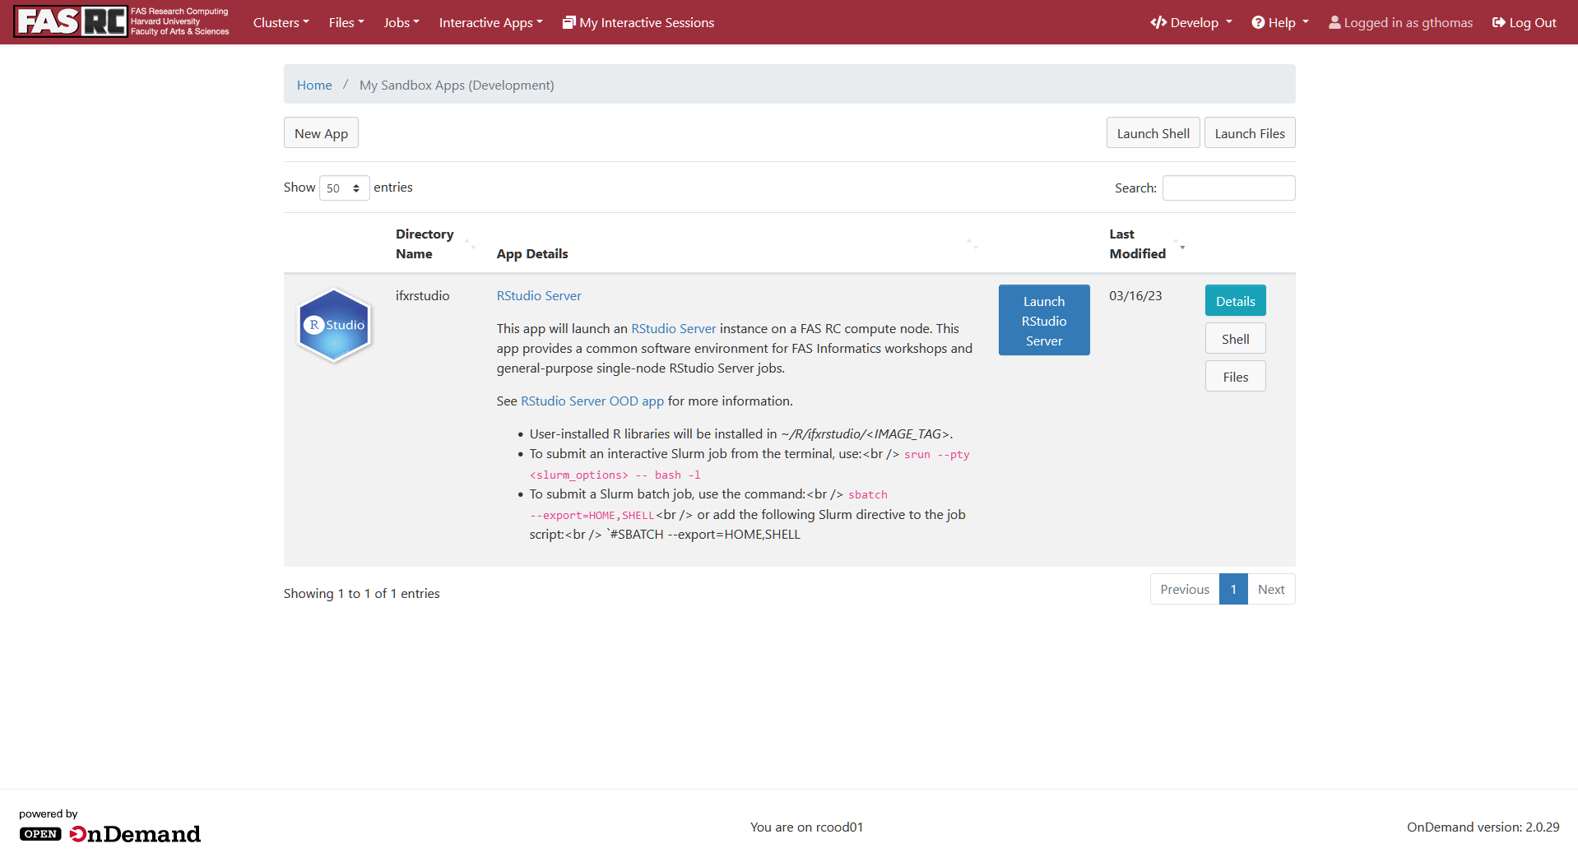This screenshot has width=1578, height=862.
Task: Open the Jobs menu
Action: (x=401, y=22)
